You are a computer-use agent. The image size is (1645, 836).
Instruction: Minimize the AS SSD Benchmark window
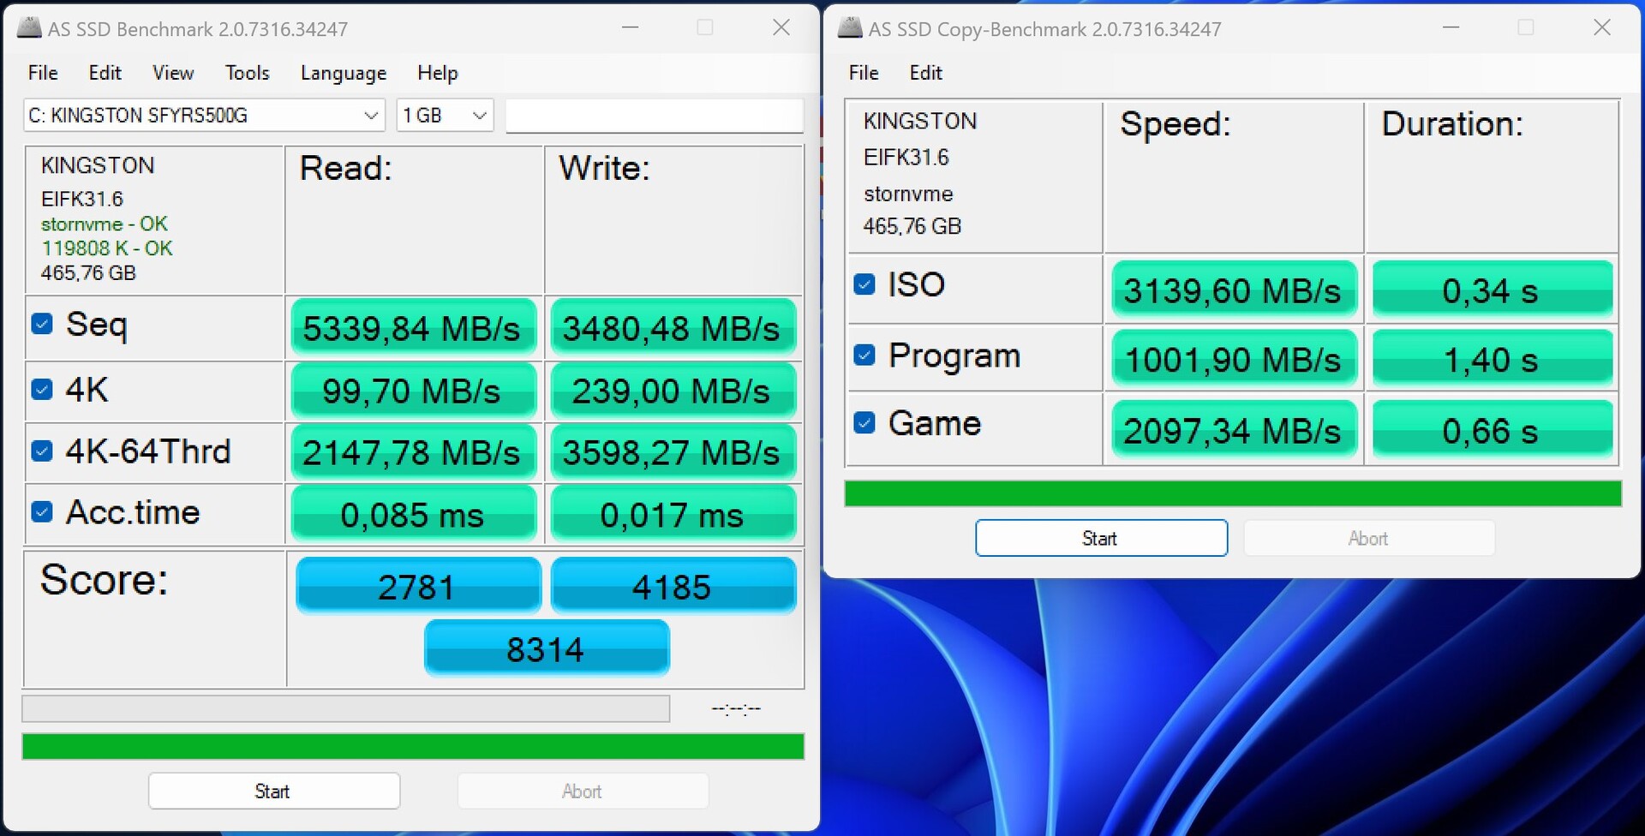coord(631,27)
